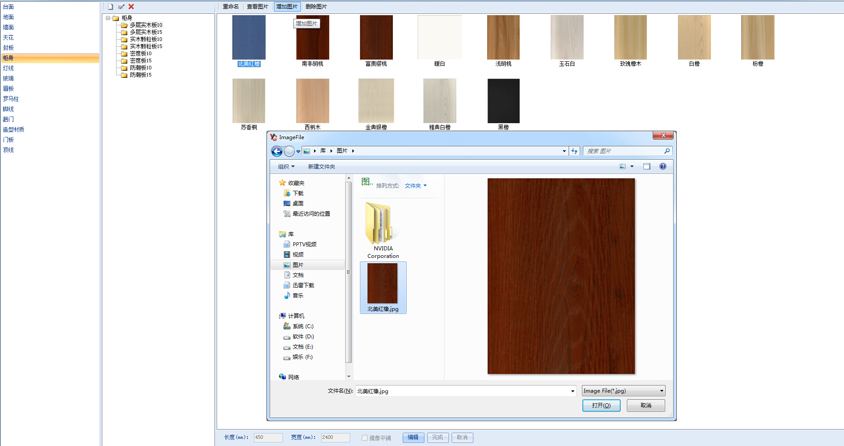Click the bottom bar 取消 button

(x=462, y=438)
